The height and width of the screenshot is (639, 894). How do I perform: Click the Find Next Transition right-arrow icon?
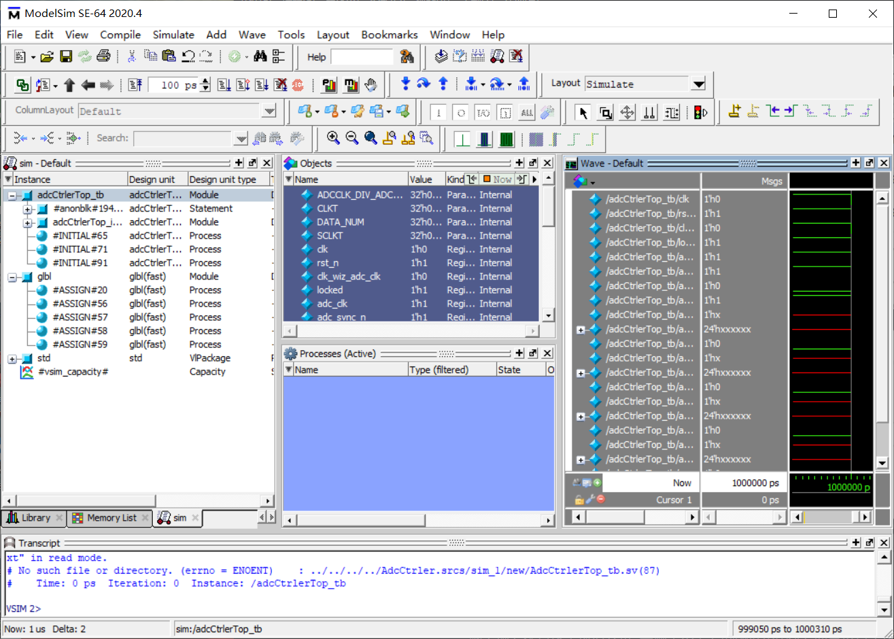790,111
